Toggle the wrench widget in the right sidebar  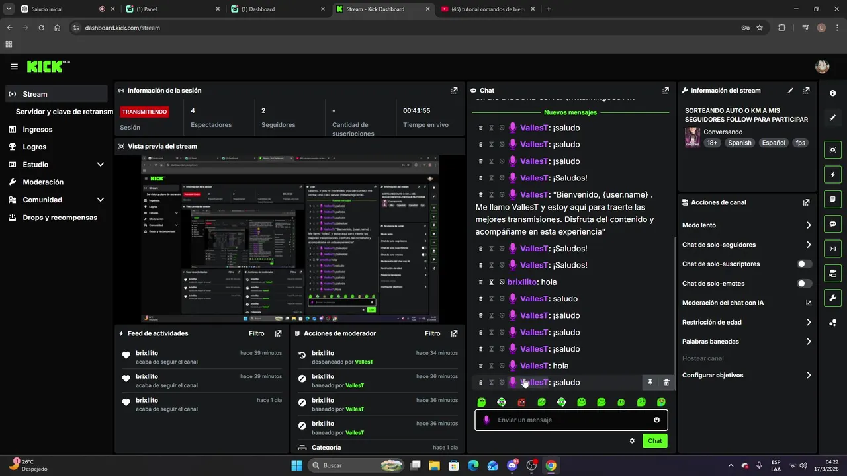[832, 297]
